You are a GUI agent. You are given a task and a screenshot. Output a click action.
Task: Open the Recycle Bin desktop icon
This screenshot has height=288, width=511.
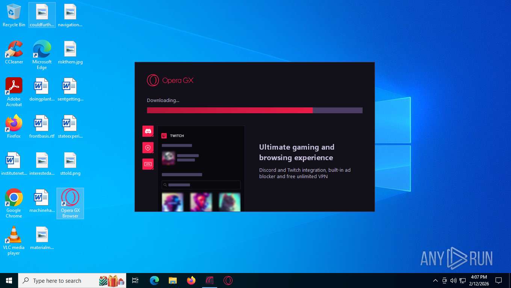[x=14, y=15]
